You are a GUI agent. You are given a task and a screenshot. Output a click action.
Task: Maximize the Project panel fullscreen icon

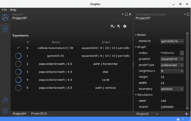[x=126, y=14]
